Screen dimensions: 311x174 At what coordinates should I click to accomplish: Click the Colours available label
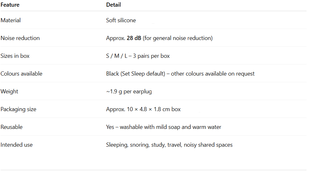click(x=21, y=74)
